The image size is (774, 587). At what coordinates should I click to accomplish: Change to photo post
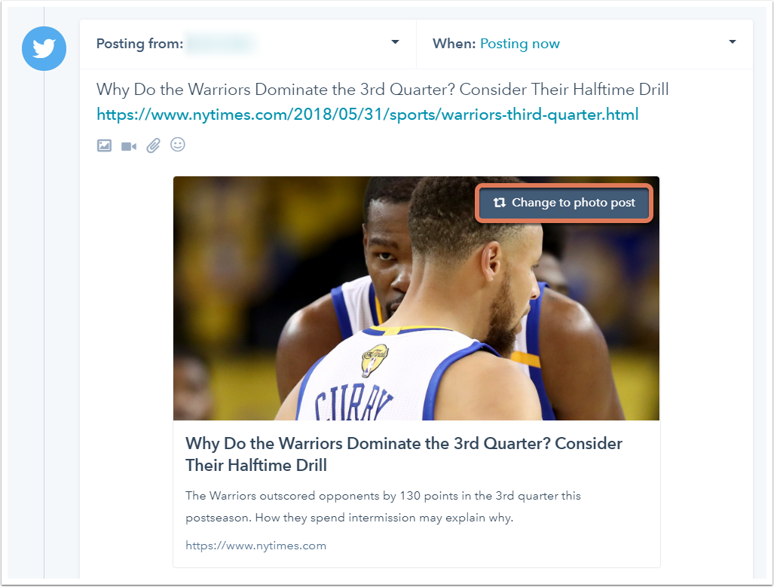[x=564, y=203]
